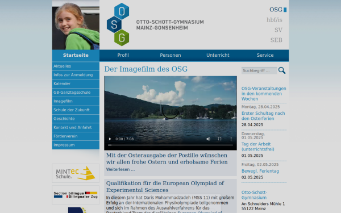Switch to hbf/is site
Viewport: 341px width, 213px height.
275,20
